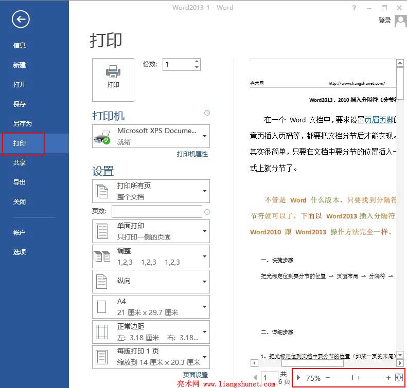Select 共享 in the sidebar
The width and height of the screenshot is (407, 388).
point(20,162)
